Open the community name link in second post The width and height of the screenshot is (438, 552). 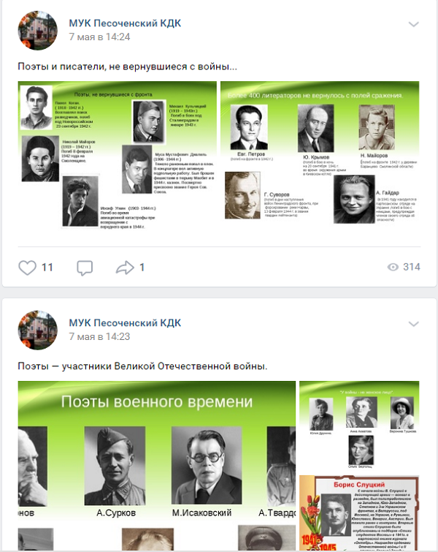125,323
